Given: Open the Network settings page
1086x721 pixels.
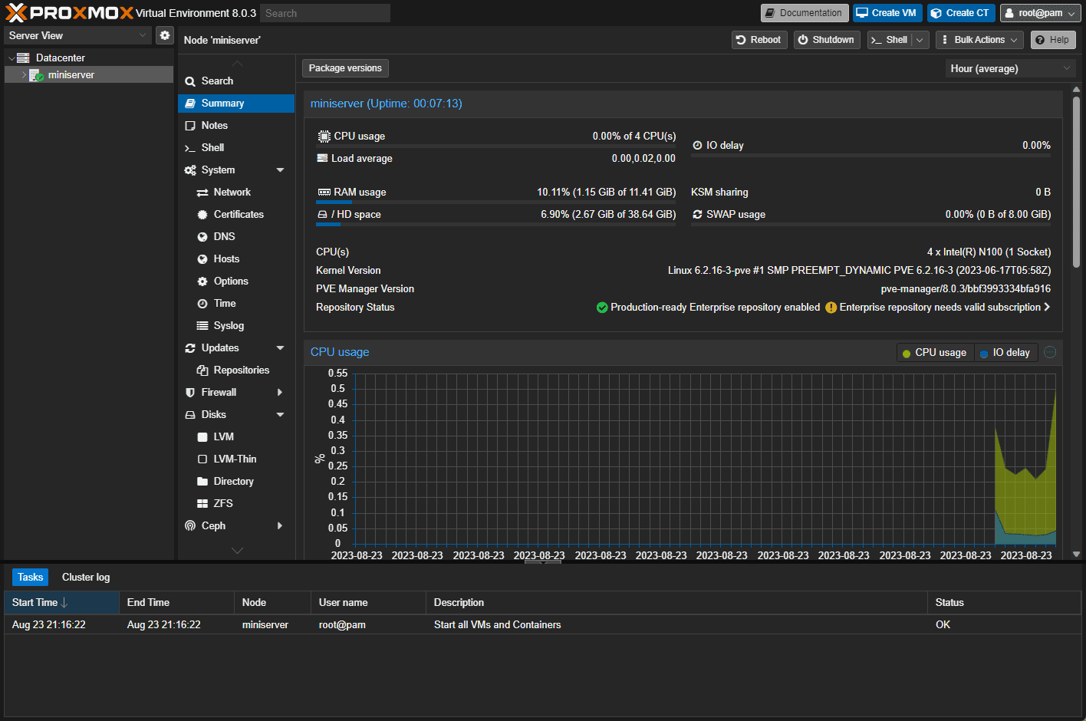Looking at the screenshot, I should coord(232,193).
